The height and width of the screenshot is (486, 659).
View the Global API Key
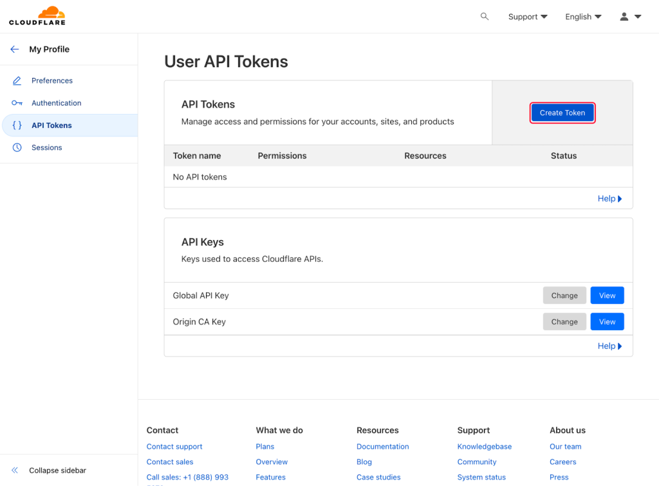coord(607,295)
